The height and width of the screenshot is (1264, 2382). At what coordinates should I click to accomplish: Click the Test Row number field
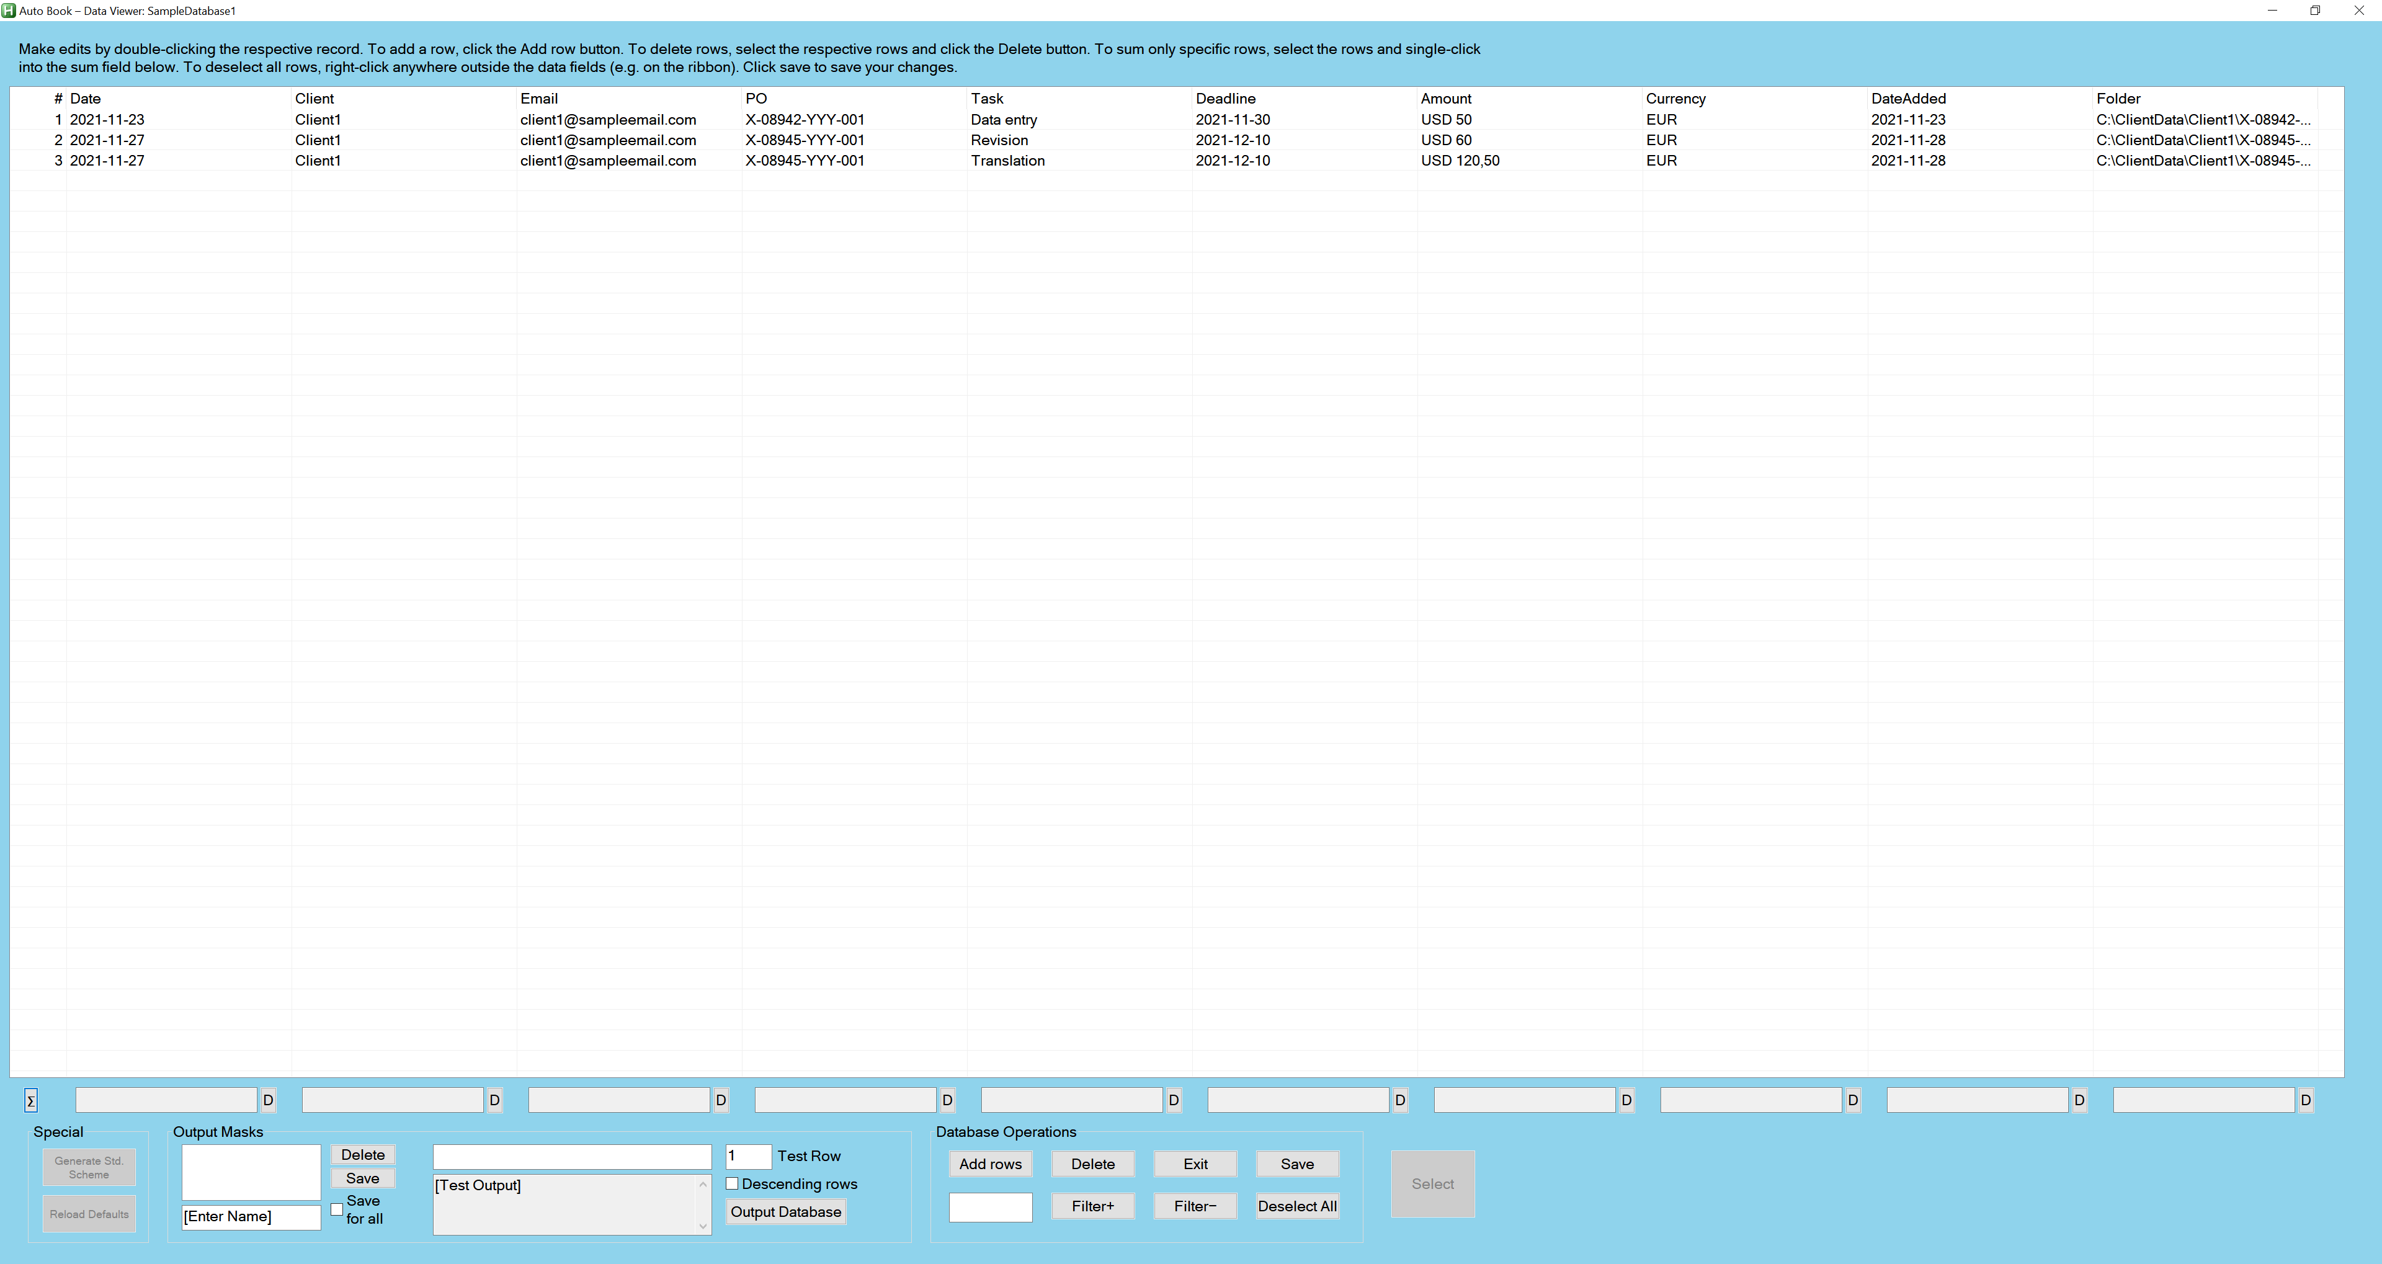tap(747, 1156)
